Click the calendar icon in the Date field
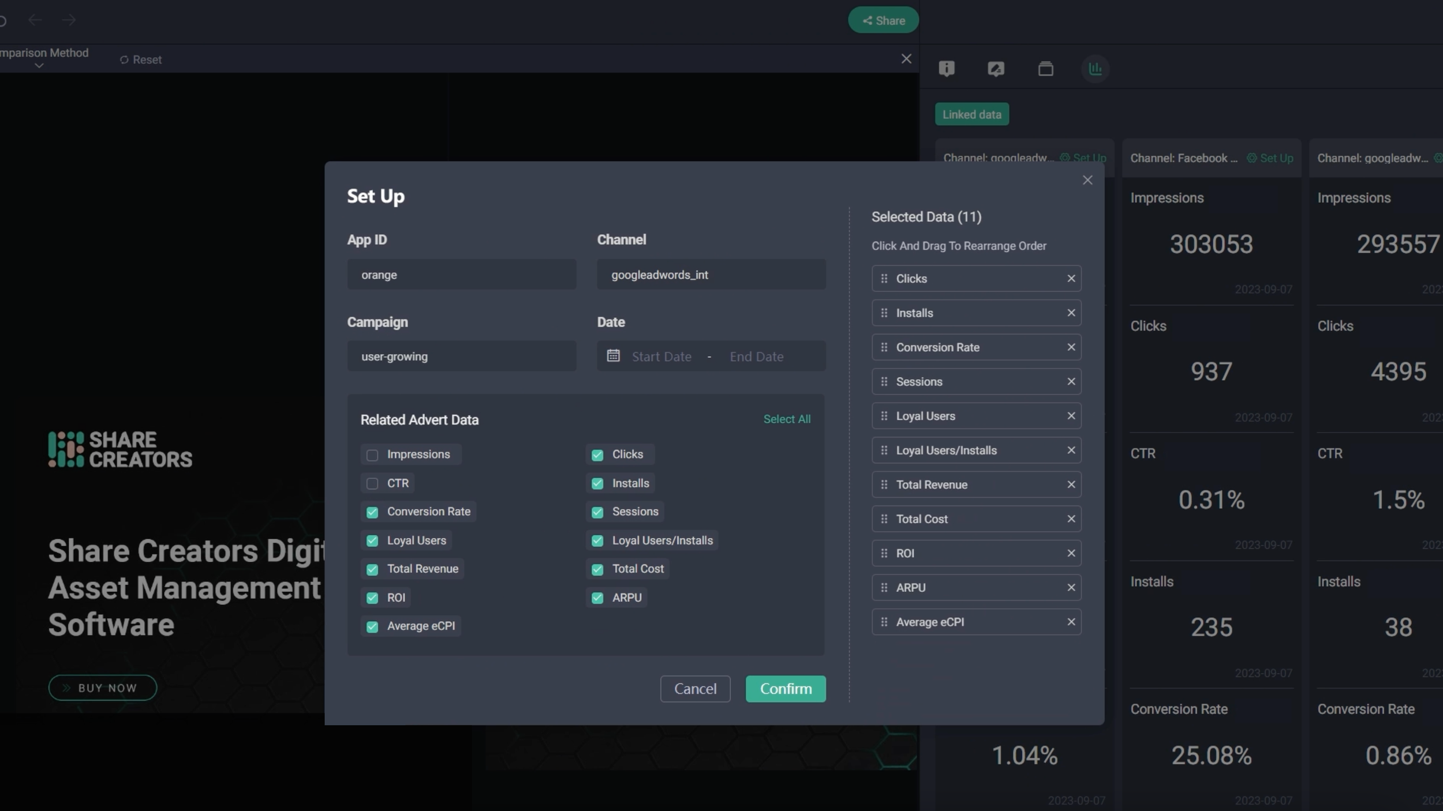Screen dimensions: 1443x811 (x=613, y=356)
